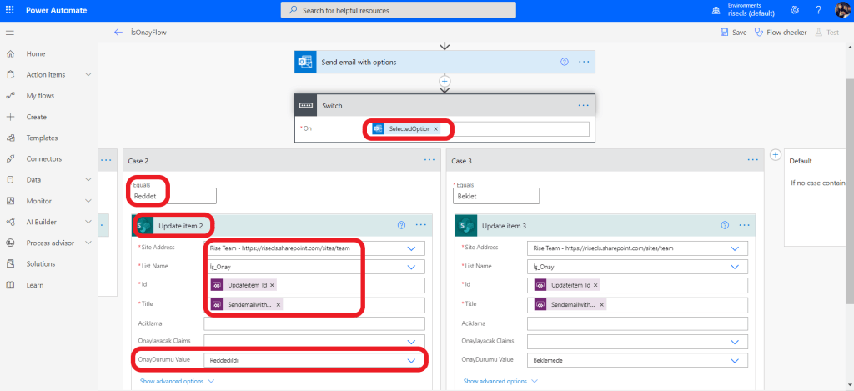Remove the SelectedOption token from Switch
Image resolution: width=854 pixels, height=391 pixels.
click(435, 129)
